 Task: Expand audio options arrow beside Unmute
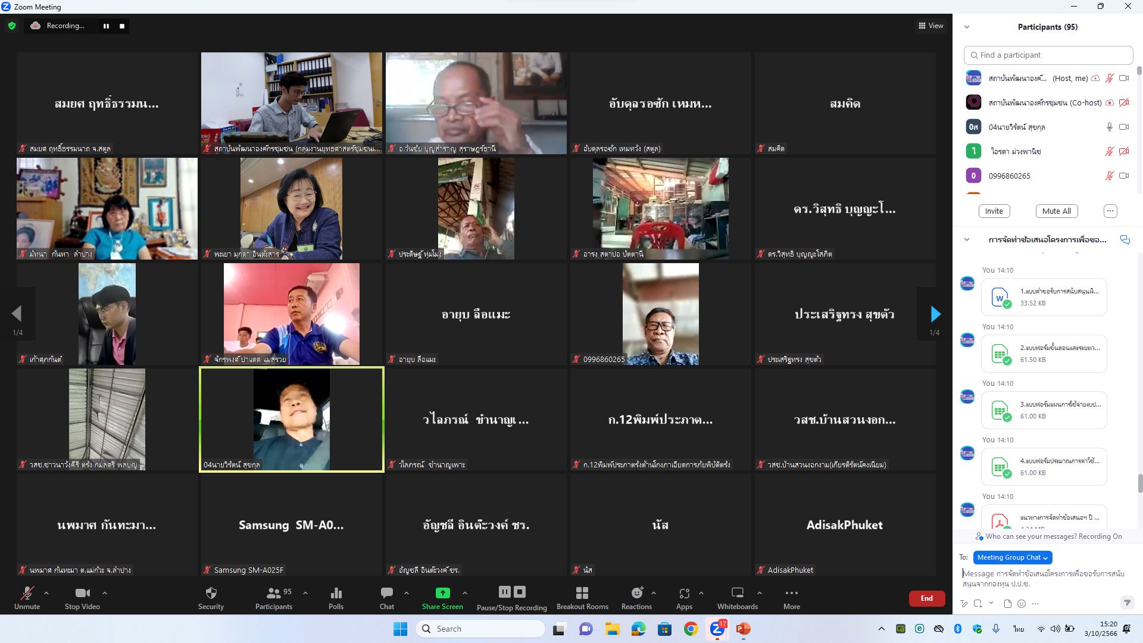pyautogui.click(x=46, y=593)
